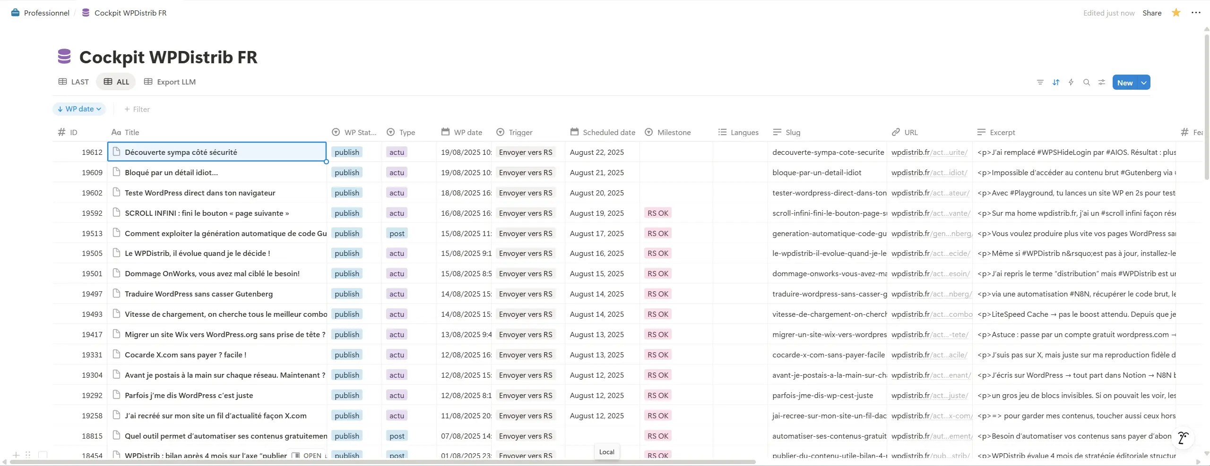Click the slug "bloque-par-un-detail-idiot"

tap(817, 172)
